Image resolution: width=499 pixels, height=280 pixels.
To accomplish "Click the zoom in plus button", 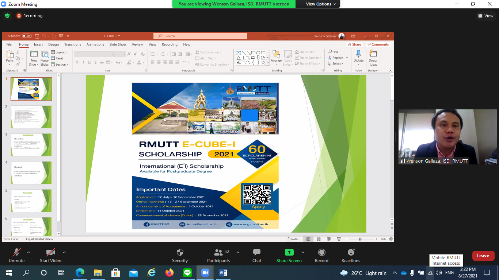I will tap(376, 239).
